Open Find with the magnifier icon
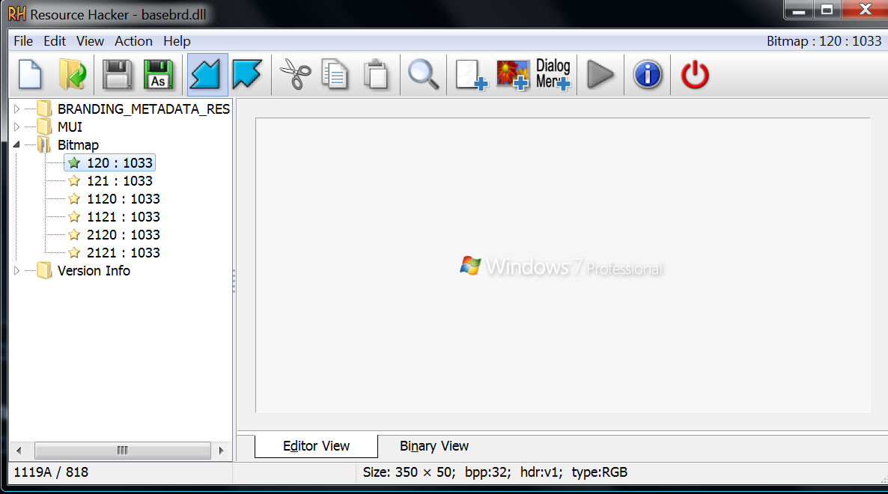Screen dimensions: 888x494 click(x=424, y=75)
